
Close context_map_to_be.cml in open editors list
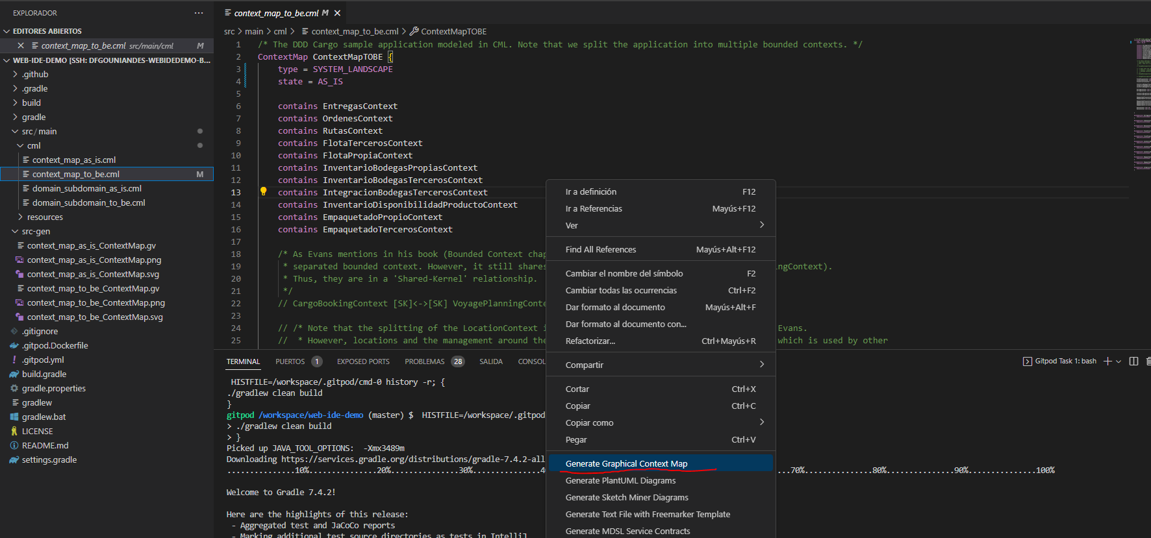click(21, 46)
